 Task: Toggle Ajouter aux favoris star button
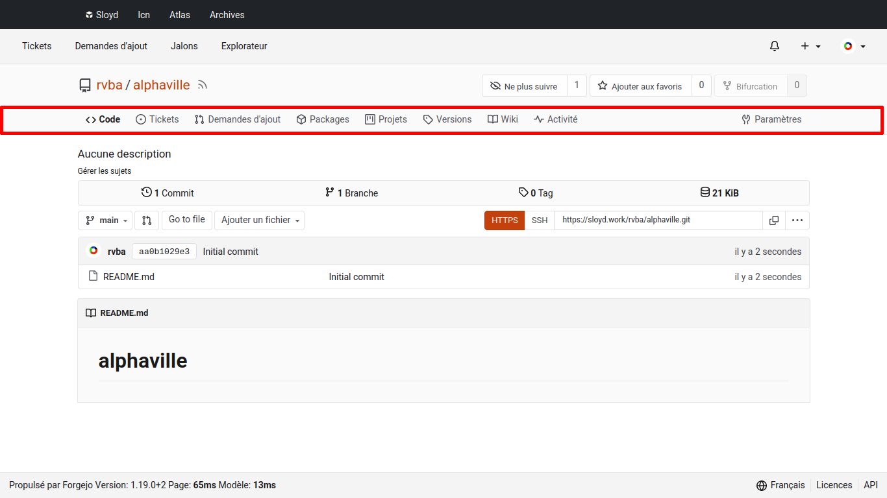point(640,86)
